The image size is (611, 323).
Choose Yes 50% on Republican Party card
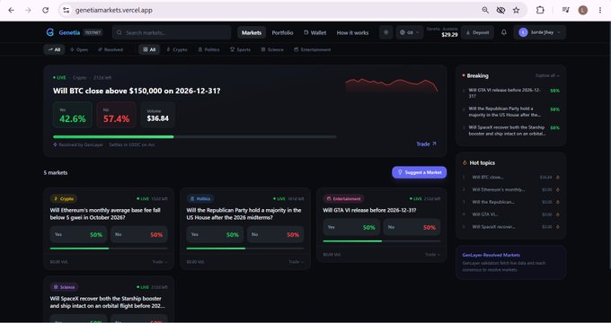pyautogui.click(x=215, y=235)
